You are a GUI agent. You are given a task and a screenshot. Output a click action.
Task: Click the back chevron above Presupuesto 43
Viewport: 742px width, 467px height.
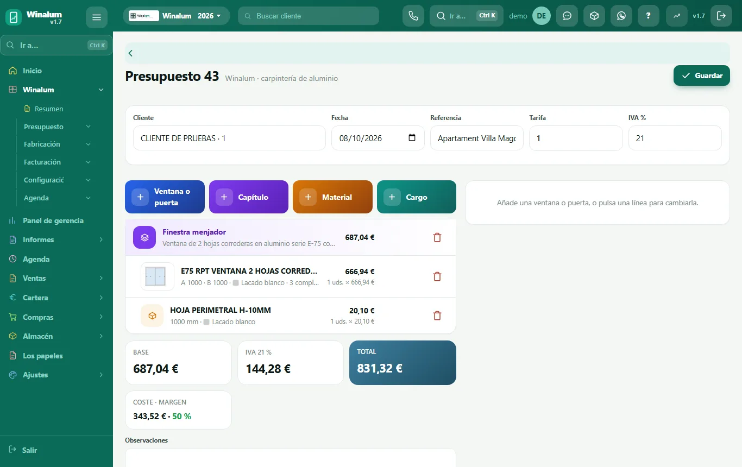(130, 53)
